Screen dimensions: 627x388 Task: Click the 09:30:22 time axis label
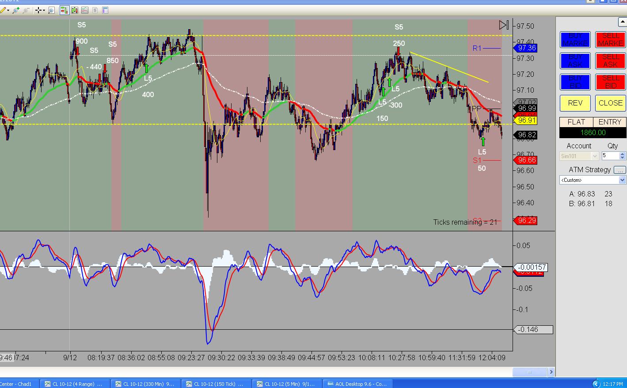pyautogui.click(x=221, y=358)
